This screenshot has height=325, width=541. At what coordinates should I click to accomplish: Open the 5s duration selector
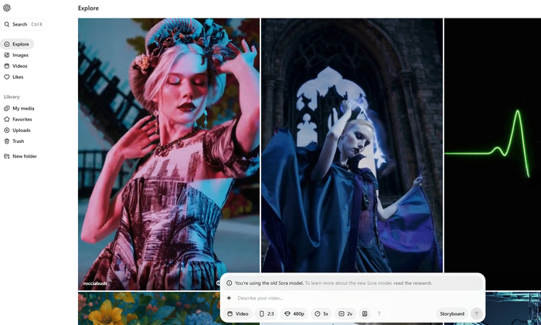322,313
